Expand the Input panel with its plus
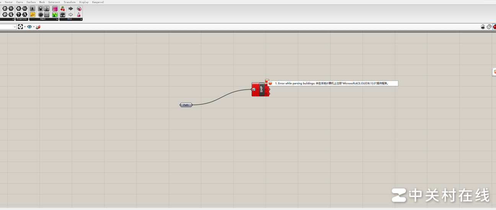 tap(57, 19)
